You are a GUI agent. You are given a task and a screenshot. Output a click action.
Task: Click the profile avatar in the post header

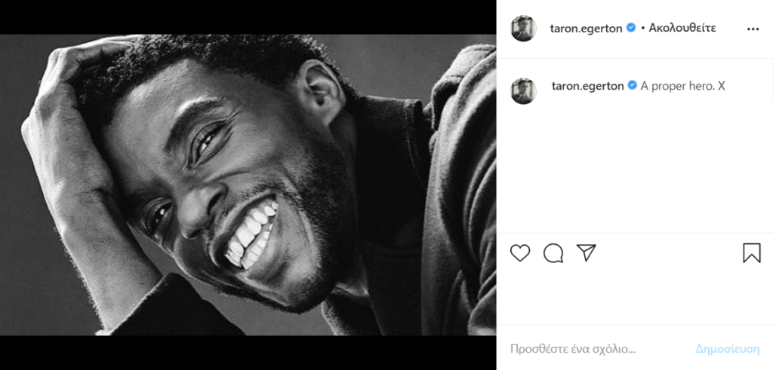523,29
